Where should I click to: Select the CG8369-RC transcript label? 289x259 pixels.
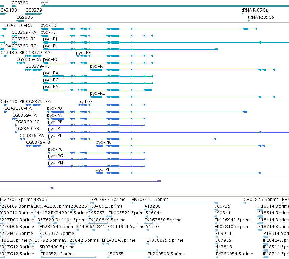click(x=24, y=46)
